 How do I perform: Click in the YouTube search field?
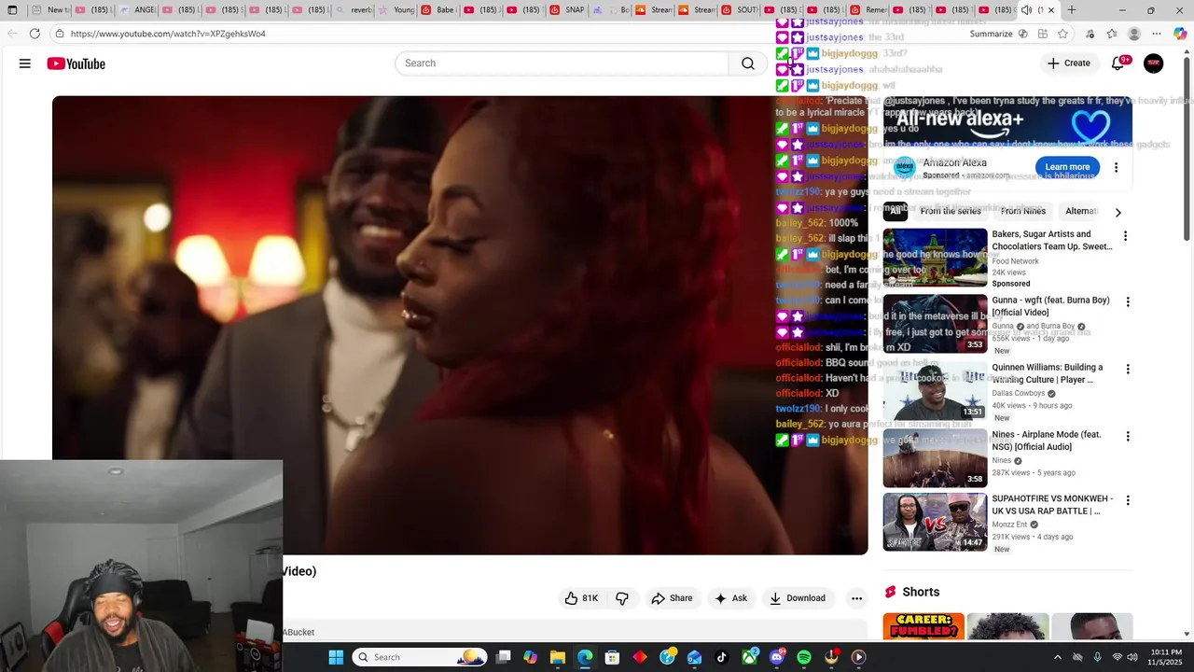point(562,63)
